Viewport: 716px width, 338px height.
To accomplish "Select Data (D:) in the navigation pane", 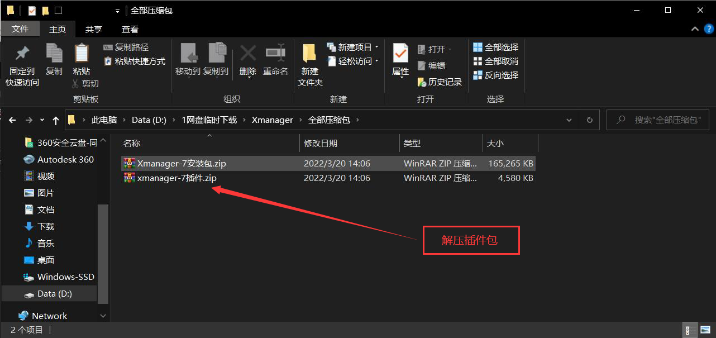I will 49,293.
